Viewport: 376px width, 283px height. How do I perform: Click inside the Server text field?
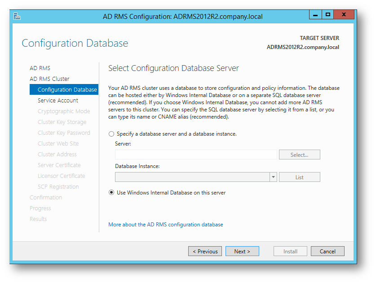pos(196,155)
